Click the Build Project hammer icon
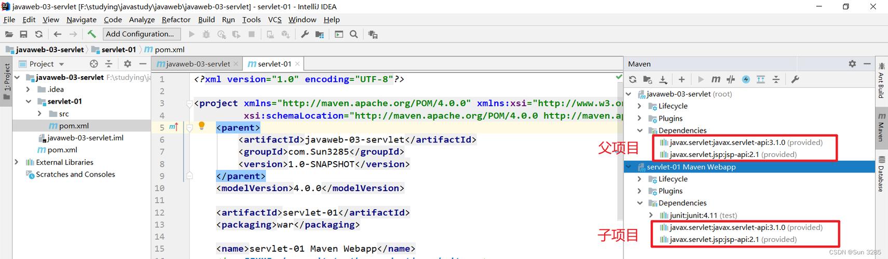 91,34
